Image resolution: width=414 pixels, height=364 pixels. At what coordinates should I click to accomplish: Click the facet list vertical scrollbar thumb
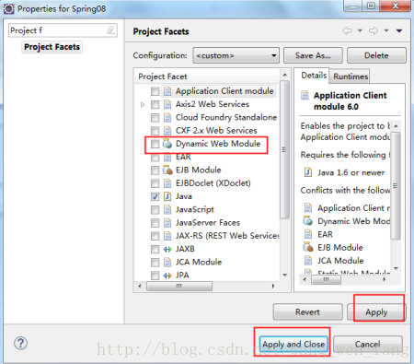[284, 149]
